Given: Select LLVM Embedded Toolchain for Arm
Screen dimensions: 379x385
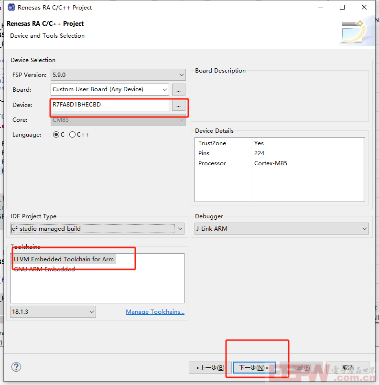Looking at the screenshot, I should pyautogui.click(x=64, y=259).
